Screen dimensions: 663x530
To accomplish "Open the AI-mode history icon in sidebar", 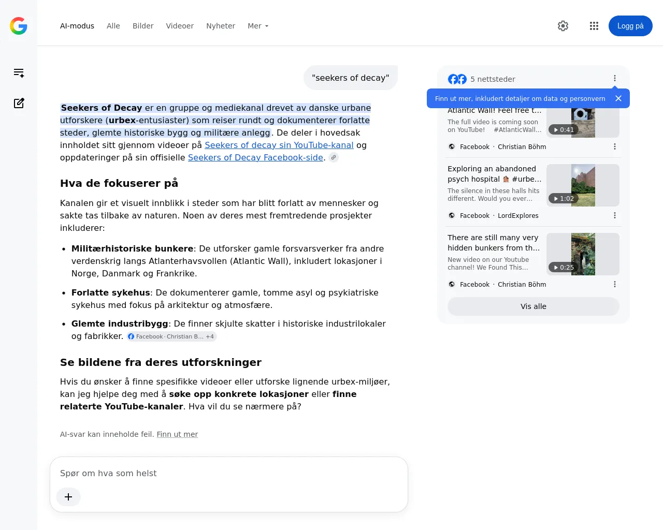I will pos(19,73).
